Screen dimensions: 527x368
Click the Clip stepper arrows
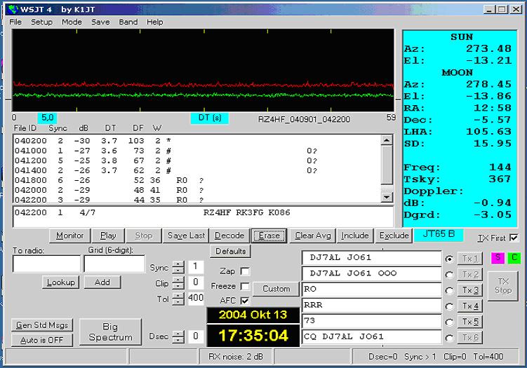point(178,283)
